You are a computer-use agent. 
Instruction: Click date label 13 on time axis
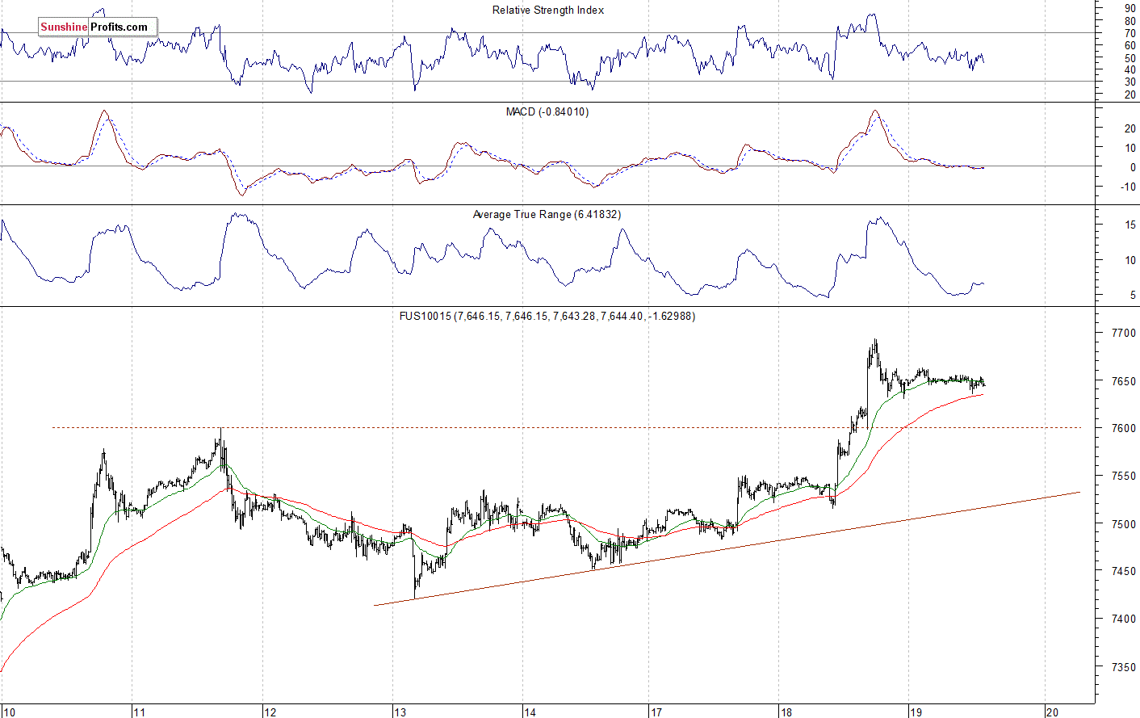pos(400,712)
